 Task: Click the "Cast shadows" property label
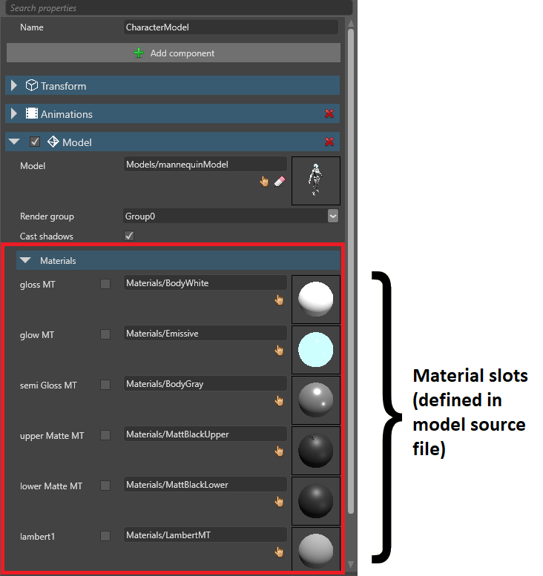point(46,236)
